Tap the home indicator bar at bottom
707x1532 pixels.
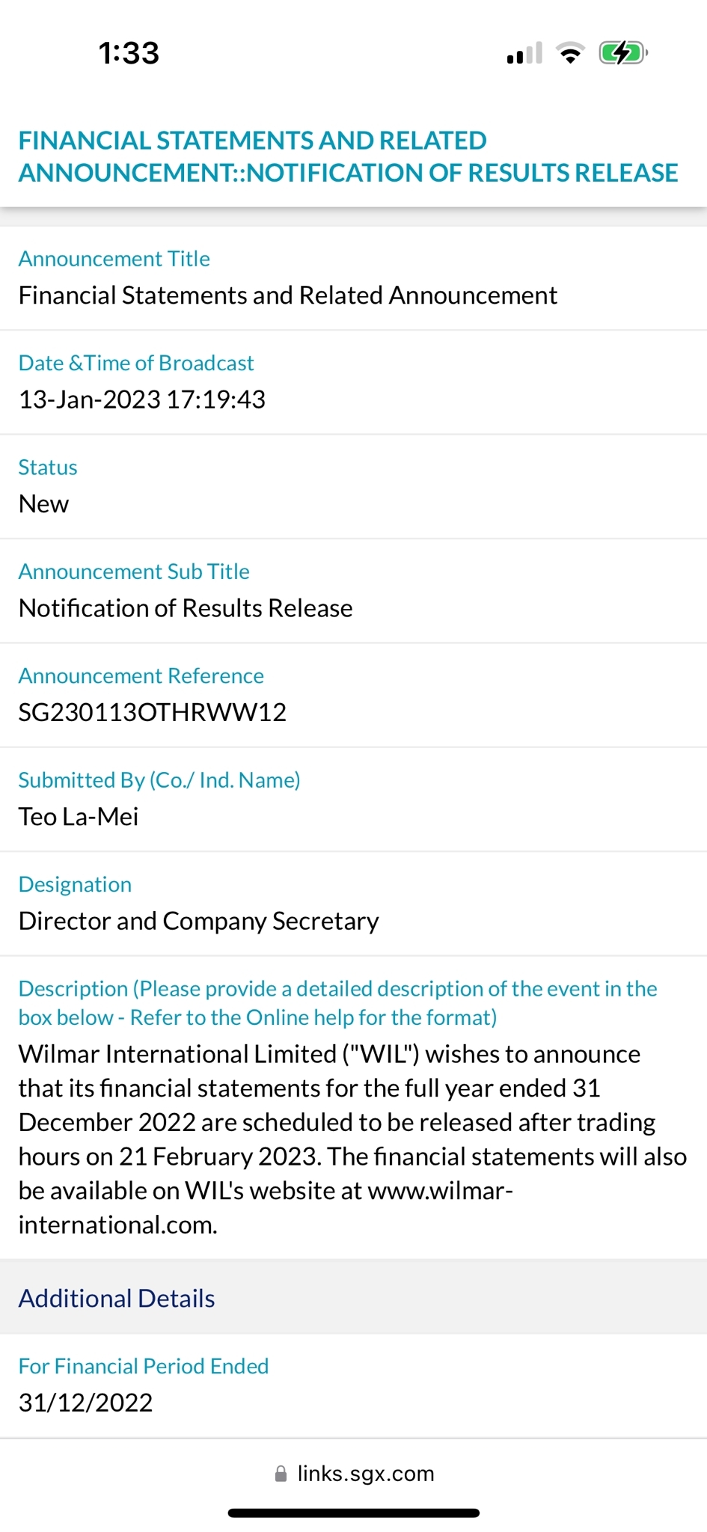pyautogui.click(x=353, y=1513)
